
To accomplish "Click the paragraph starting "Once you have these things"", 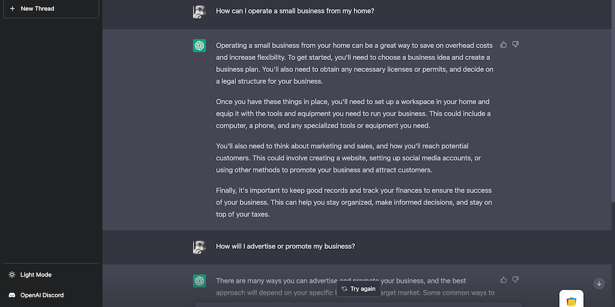I will point(353,114).
